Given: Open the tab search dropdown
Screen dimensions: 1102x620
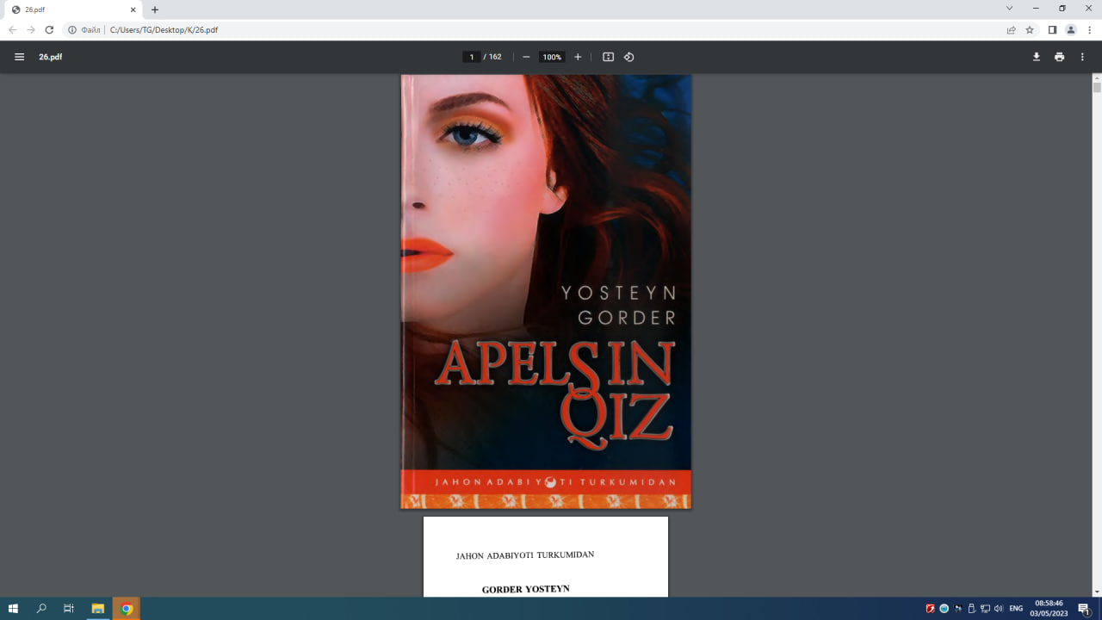Looking at the screenshot, I should pos(1010,8).
